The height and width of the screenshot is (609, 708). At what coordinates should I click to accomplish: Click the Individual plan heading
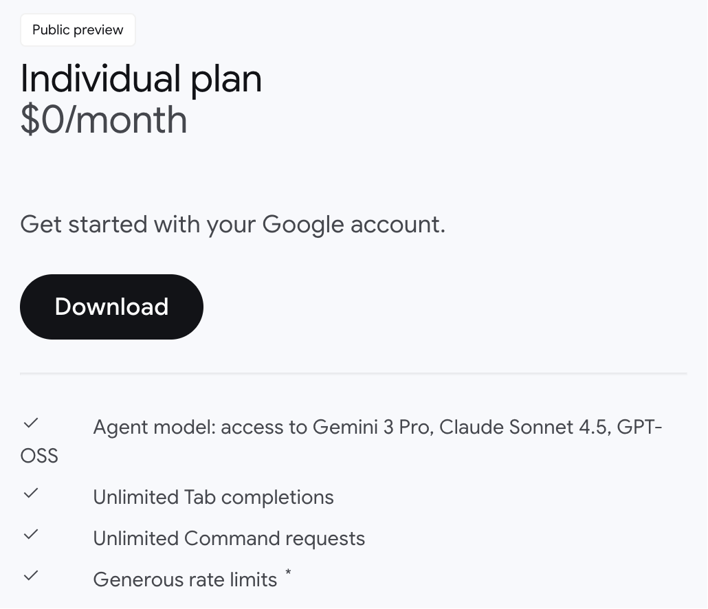pos(141,79)
